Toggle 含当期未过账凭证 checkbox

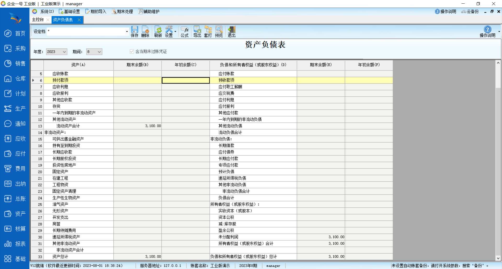tap(132, 51)
